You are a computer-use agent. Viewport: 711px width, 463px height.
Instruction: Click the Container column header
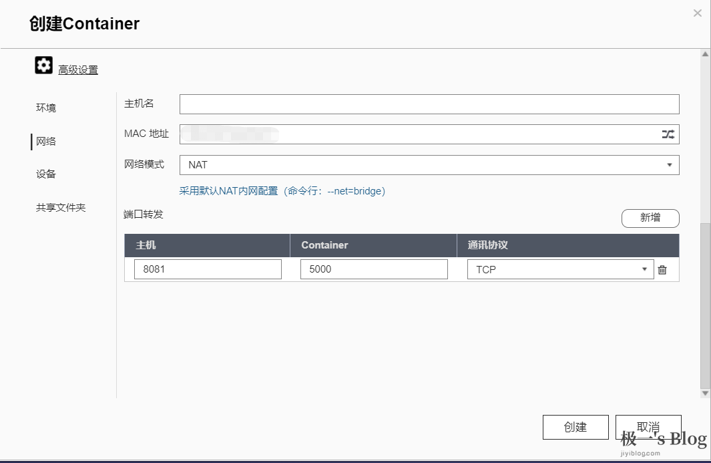[x=373, y=245]
